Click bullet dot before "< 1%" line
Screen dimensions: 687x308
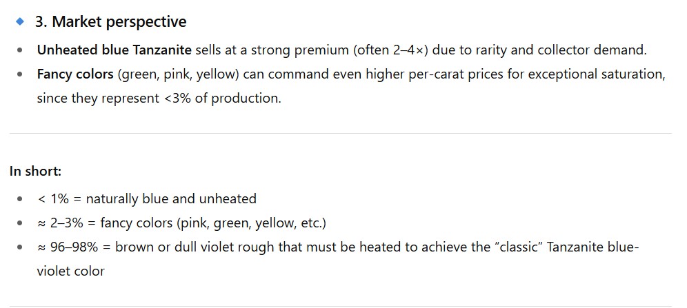click(x=20, y=199)
